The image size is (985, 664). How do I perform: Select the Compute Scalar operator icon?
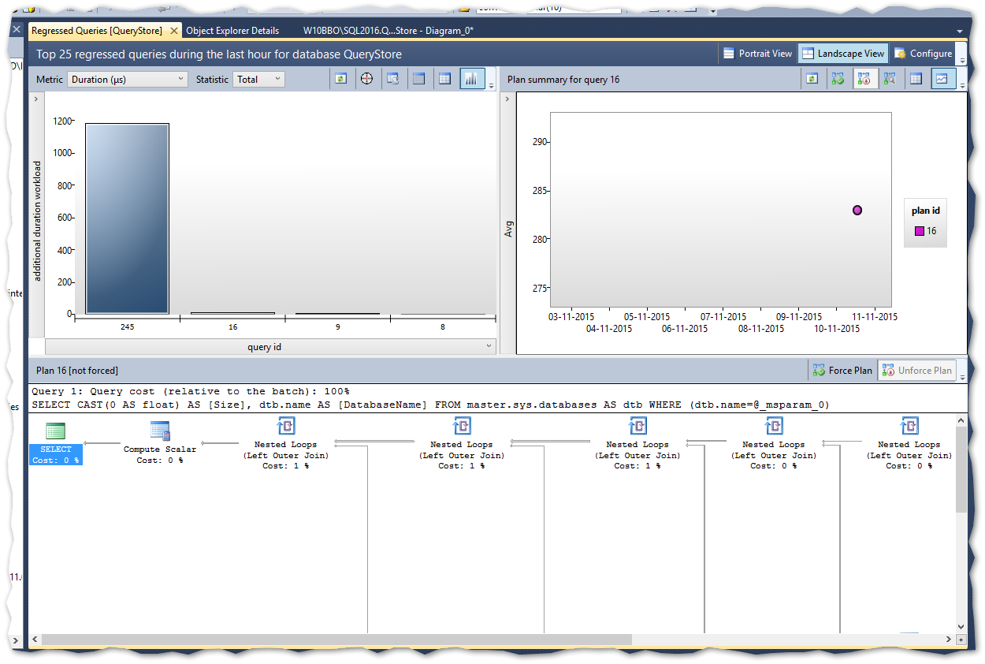pos(160,431)
